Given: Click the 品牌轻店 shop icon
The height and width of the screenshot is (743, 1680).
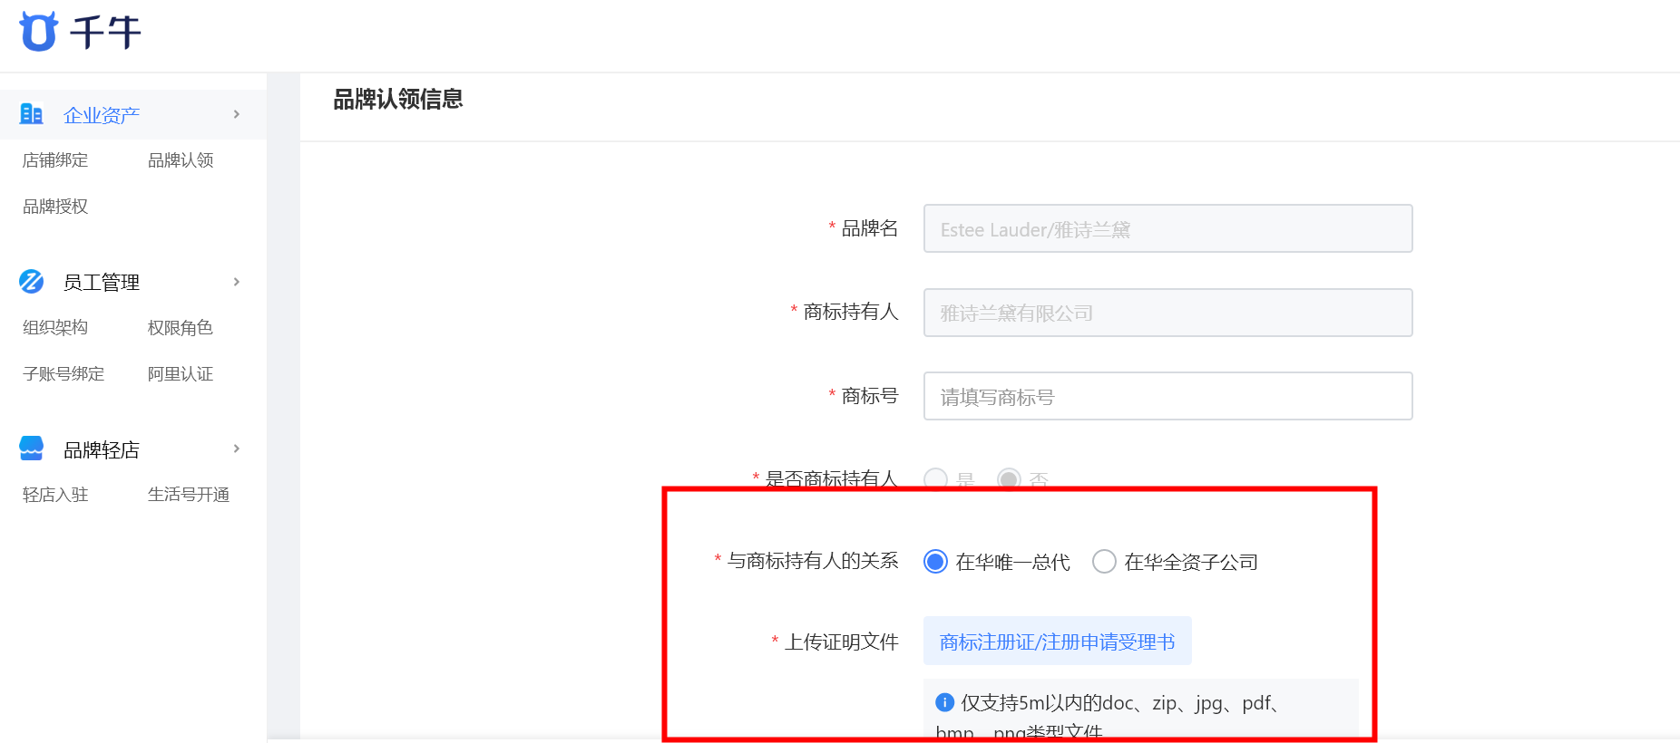Looking at the screenshot, I should click(x=32, y=449).
